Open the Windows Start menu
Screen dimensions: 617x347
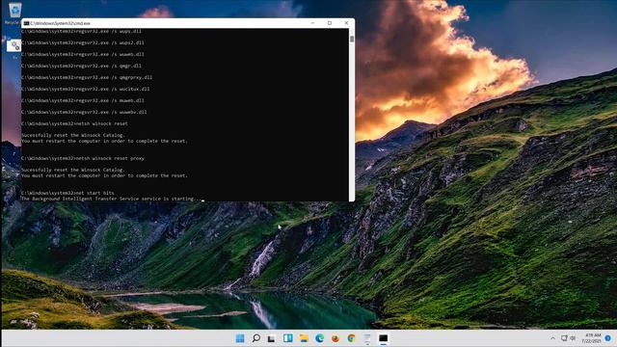(240, 338)
